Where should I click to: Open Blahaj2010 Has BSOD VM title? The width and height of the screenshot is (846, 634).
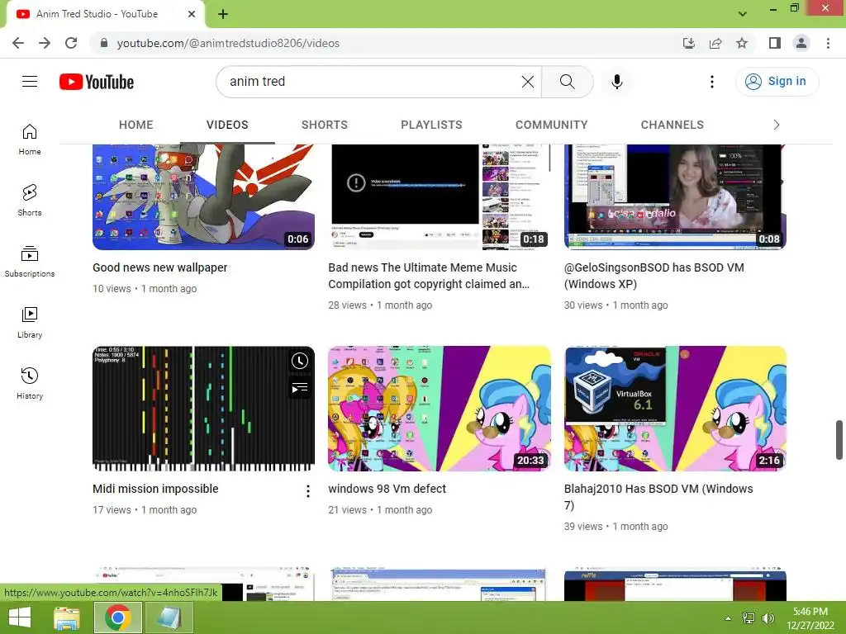(x=658, y=496)
